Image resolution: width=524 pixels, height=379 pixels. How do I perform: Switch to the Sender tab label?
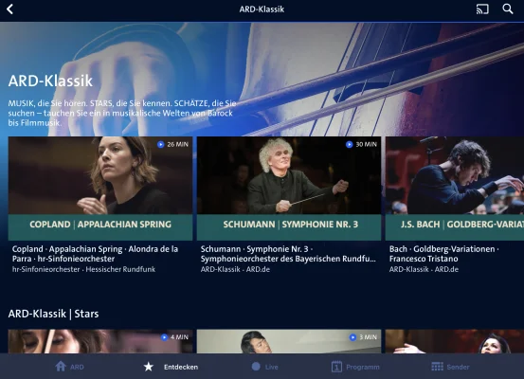pyautogui.click(x=458, y=367)
